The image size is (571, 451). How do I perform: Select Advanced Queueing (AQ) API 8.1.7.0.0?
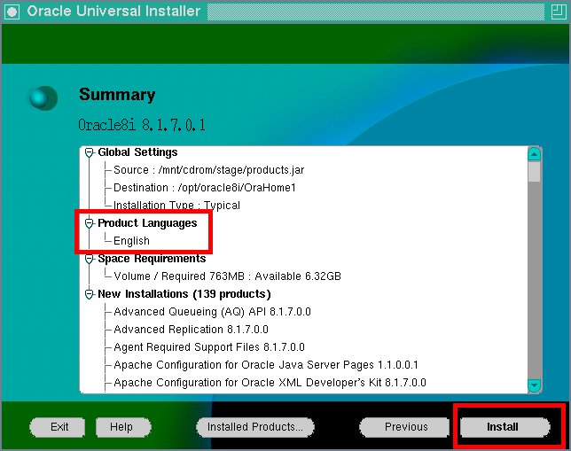pos(212,312)
